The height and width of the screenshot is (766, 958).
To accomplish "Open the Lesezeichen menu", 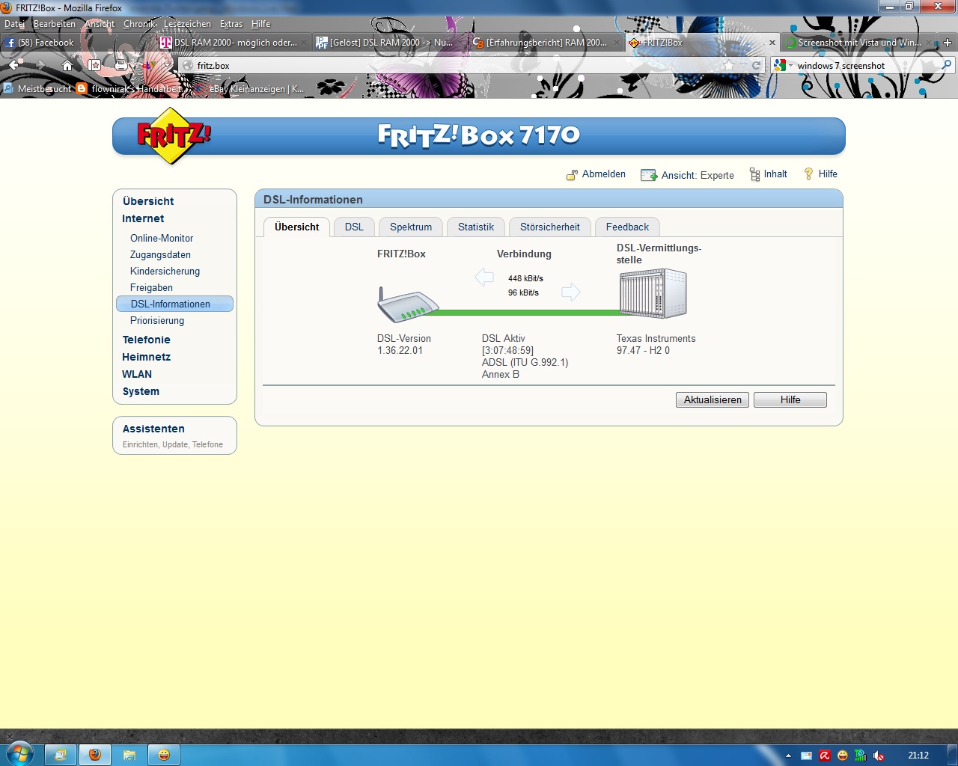I will [187, 24].
